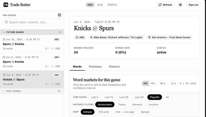Click the Words Tracked value '24'
This screenshot has width=206, height=117.
76,52
